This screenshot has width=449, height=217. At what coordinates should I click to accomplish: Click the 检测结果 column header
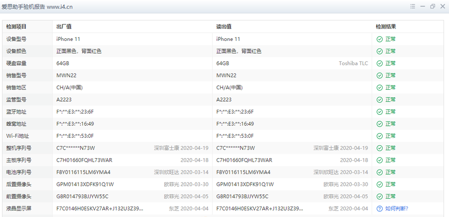[386, 26]
